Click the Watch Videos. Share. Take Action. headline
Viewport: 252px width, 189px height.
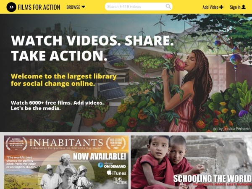92,48
